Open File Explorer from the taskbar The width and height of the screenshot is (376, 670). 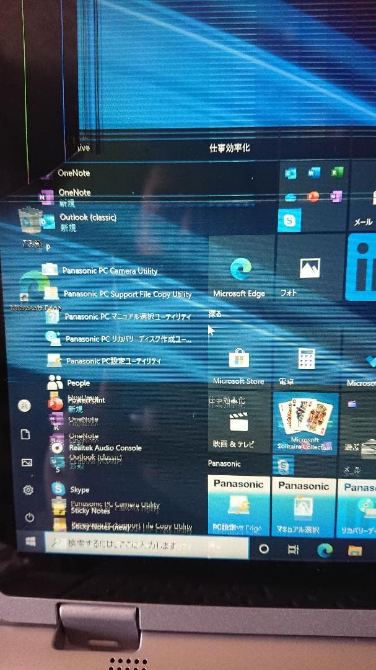click(355, 551)
